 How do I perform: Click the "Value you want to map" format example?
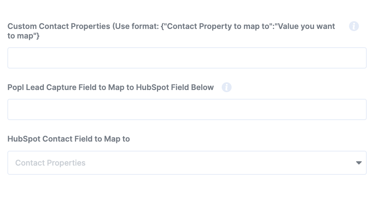(306, 26)
